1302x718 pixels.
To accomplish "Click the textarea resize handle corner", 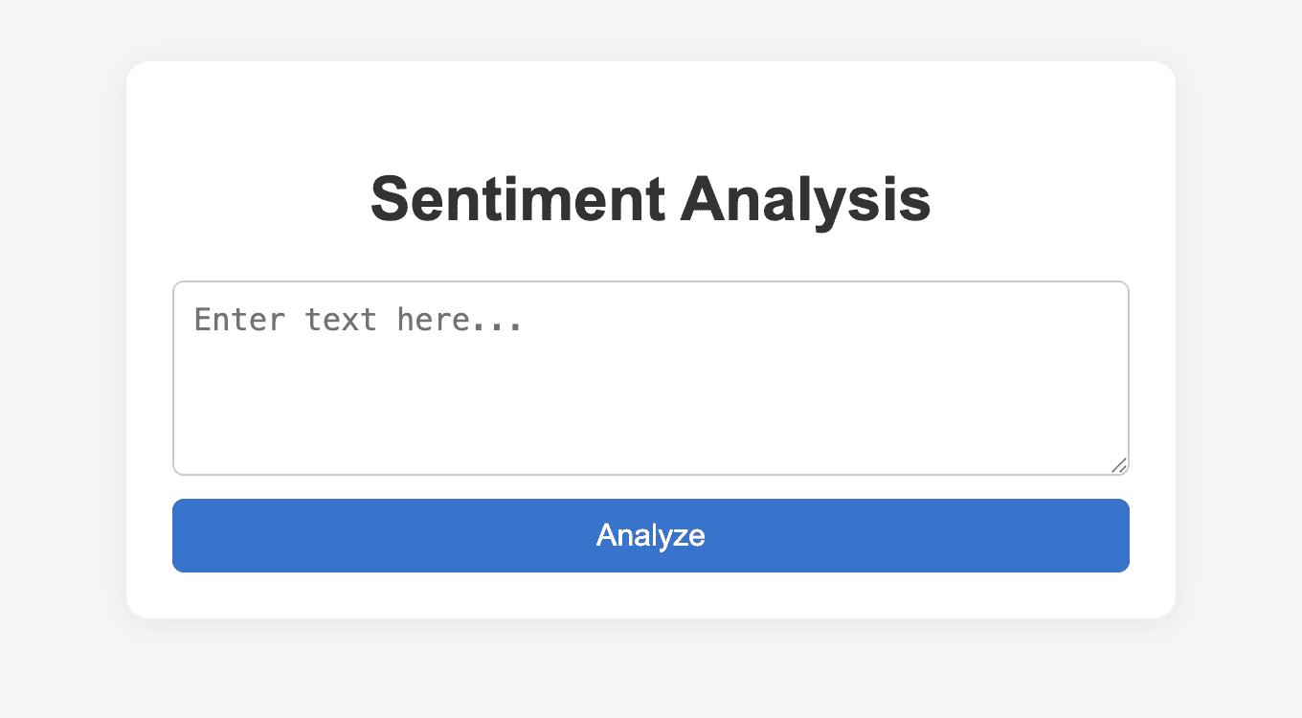I will tap(1119, 464).
